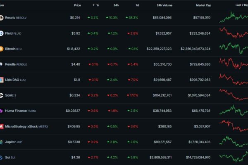
Task: Click Sui 1h change 2.7%
Action: click(x=93, y=158)
